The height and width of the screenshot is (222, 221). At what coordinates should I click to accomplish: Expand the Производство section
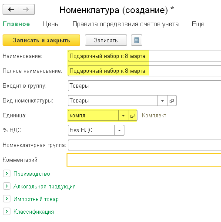[x=7, y=174]
